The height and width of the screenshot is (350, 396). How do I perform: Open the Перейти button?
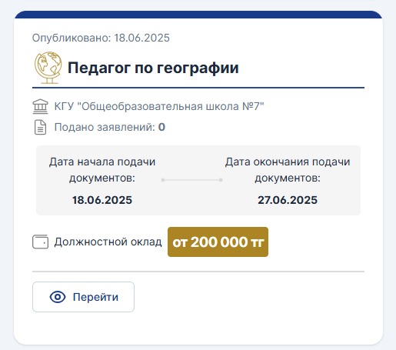point(83,297)
